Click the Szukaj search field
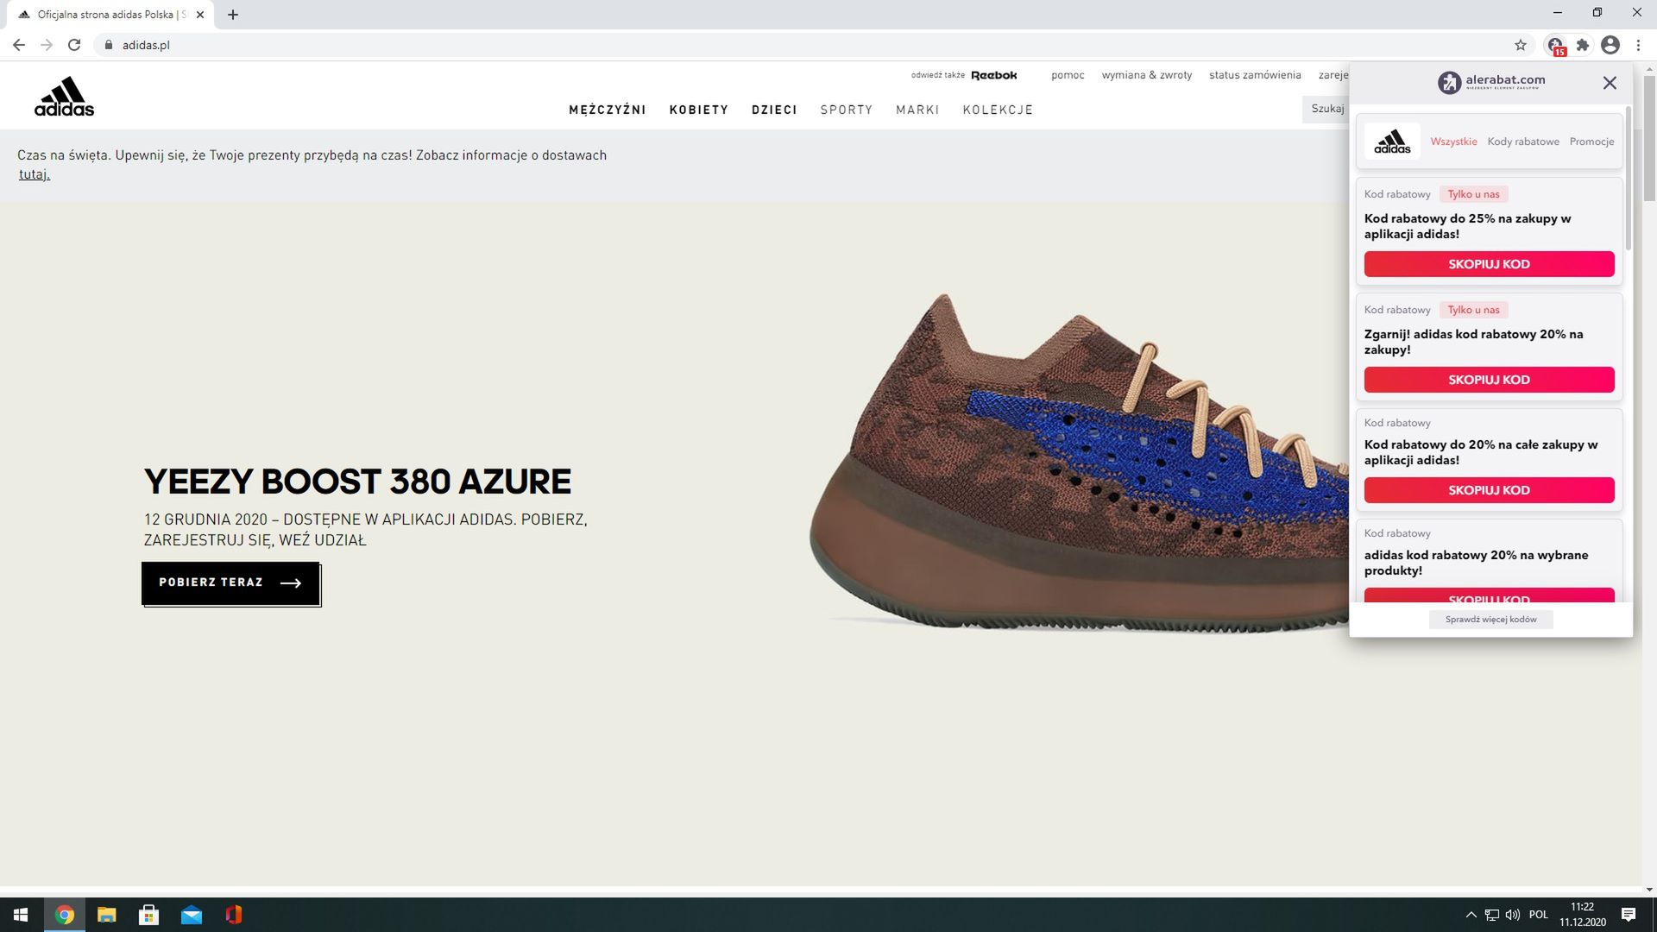This screenshot has width=1657, height=932. [x=1326, y=109]
